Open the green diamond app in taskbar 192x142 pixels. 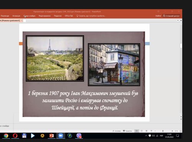pos(70,135)
